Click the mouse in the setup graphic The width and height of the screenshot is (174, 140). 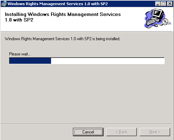pos(156,25)
